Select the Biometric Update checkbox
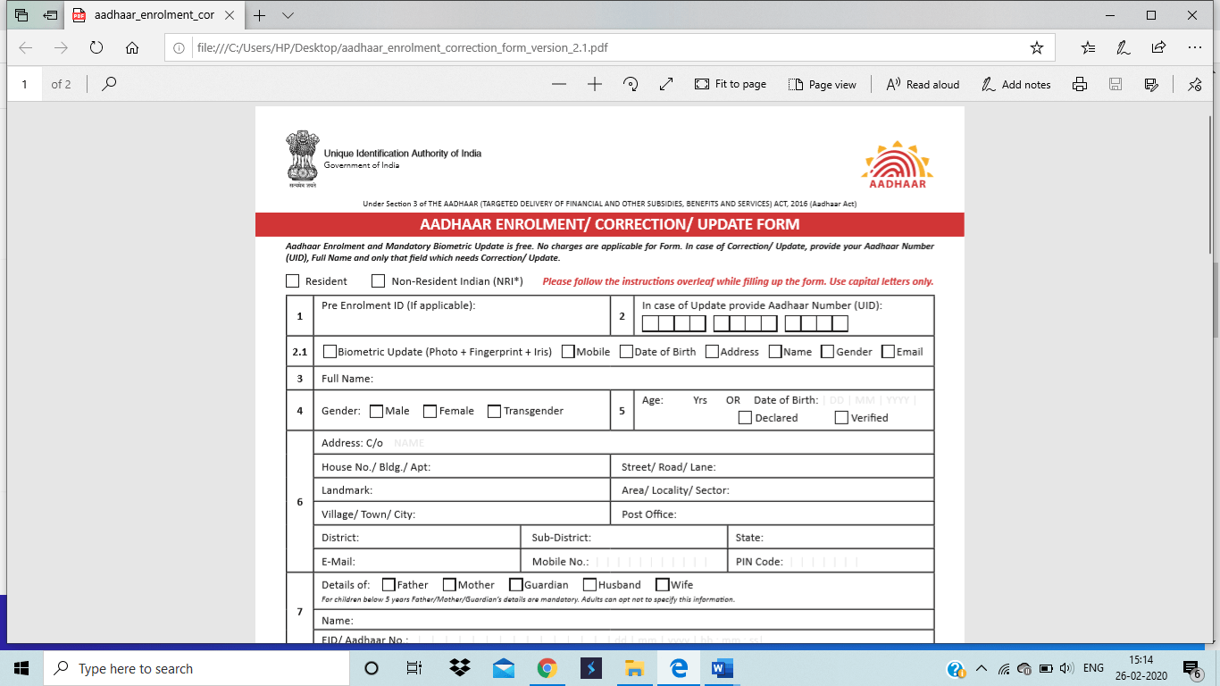Viewport: 1220px width, 686px height. 330,352
